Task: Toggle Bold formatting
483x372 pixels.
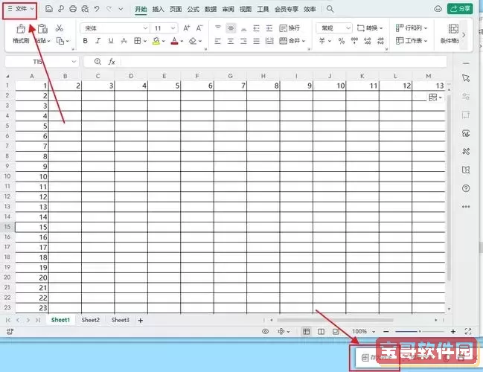Action: pyautogui.click(x=86, y=41)
